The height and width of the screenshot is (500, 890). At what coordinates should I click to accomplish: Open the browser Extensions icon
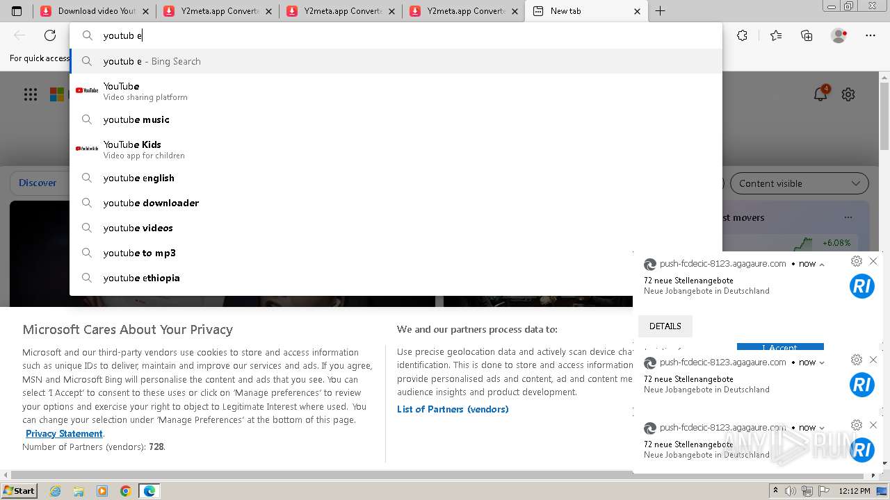742,35
